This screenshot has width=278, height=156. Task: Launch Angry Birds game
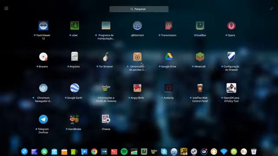point(137,88)
